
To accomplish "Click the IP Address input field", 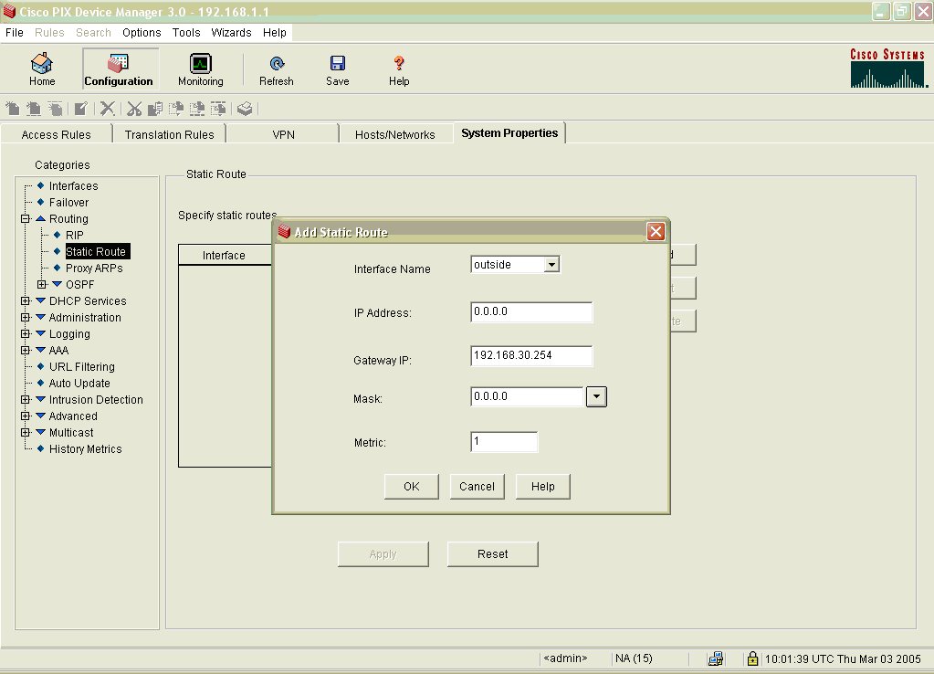I will (531, 311).
